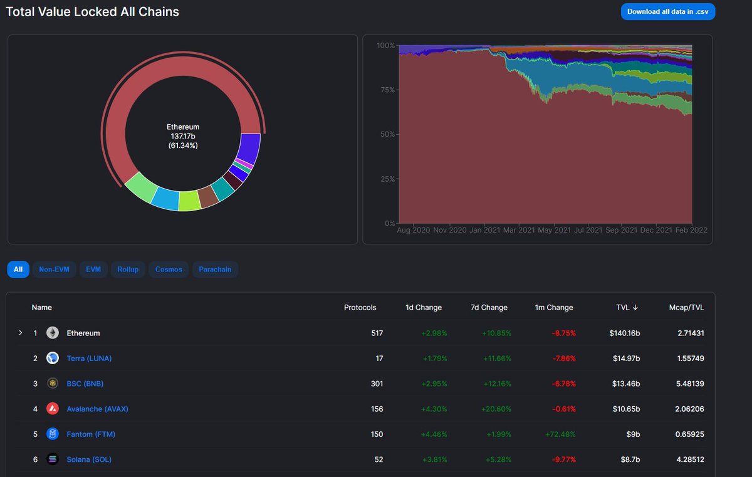
Task: Select the Cosmos filter tab
Action: click(x=169, y=270)
